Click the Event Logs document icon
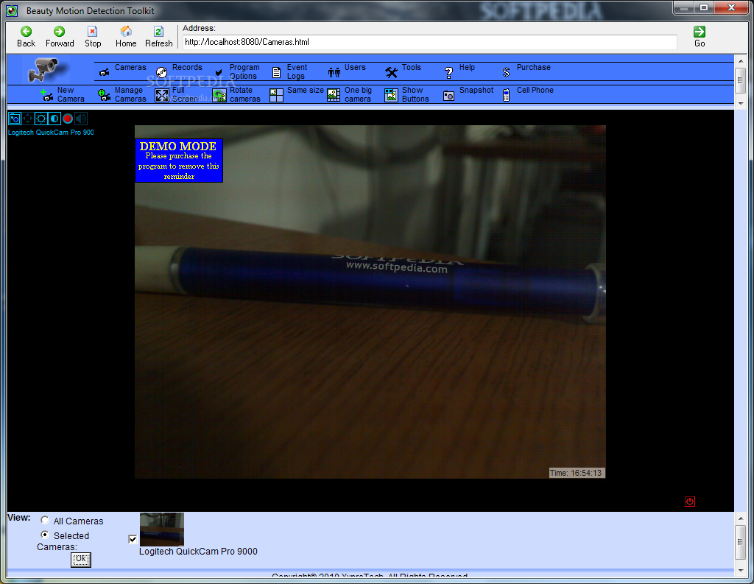The width and height of the screenshot is (754, 584). [x=277, y=73]
